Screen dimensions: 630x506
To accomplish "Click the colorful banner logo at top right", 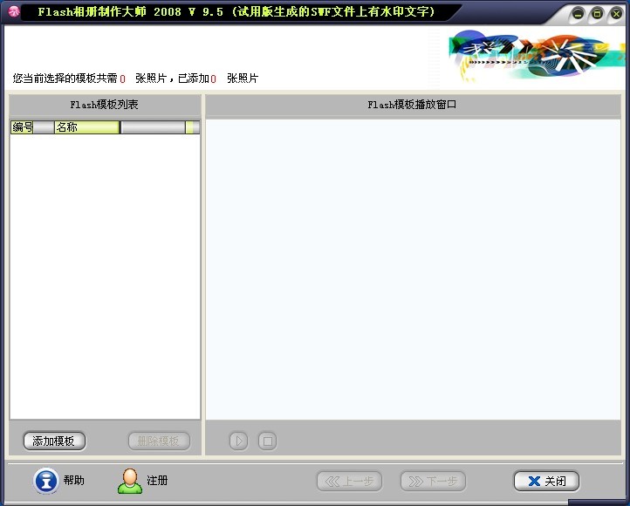I will coord(535,55).
